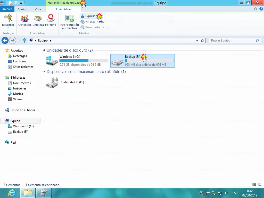The image size is (264, 198).
Task: Open Help with the question mark icon
Action: click(261, 9)
